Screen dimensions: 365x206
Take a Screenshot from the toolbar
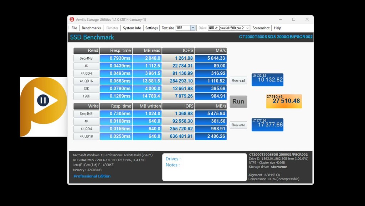coord(261,28)
